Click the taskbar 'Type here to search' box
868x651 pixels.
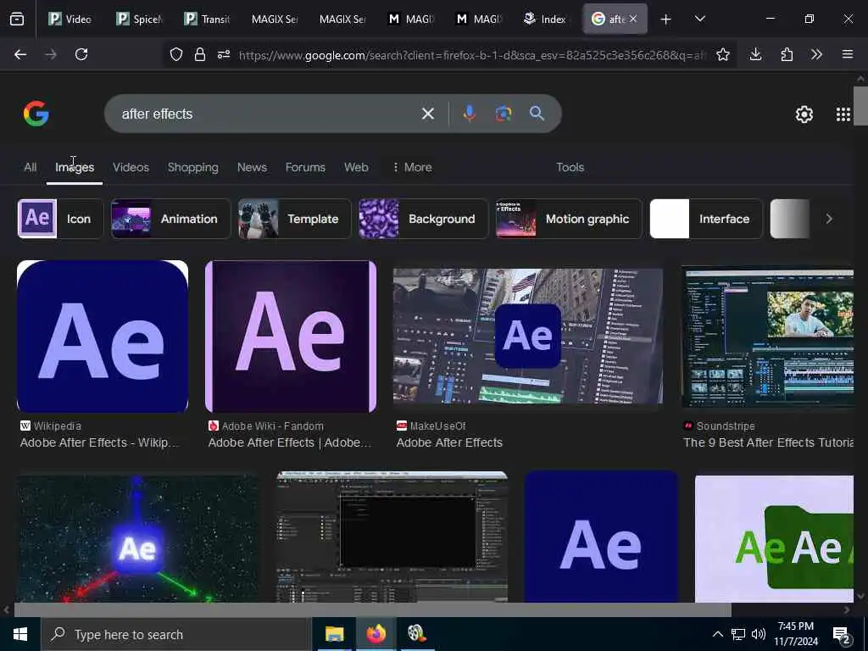pos(176,634)
